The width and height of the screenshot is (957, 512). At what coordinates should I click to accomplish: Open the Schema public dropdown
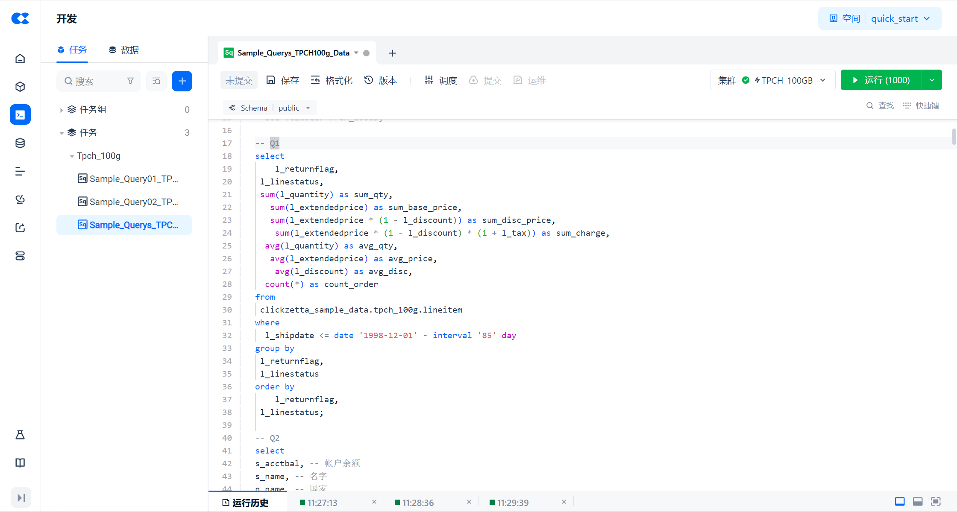[x=270, y=108]
